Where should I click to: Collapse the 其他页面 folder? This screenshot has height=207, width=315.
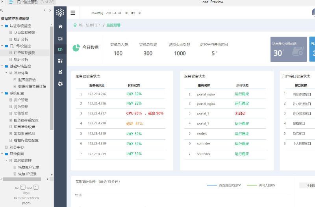click(2, 154)
